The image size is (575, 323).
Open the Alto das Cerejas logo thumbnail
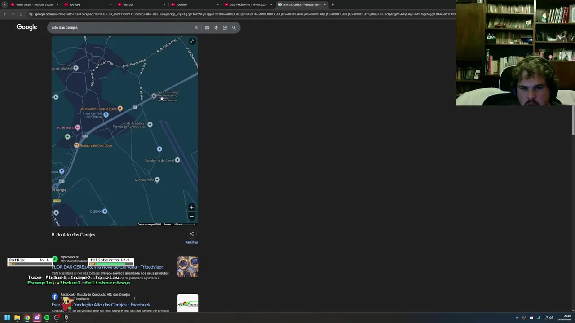point(187,303)
